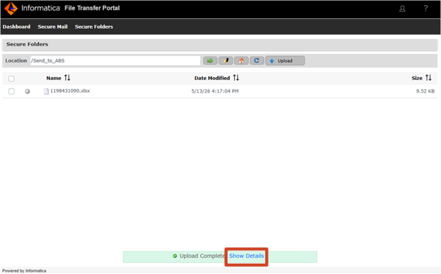This screenshot has width=441, height=274.
Task: Click the Upload button
Action: click(285, 60)
